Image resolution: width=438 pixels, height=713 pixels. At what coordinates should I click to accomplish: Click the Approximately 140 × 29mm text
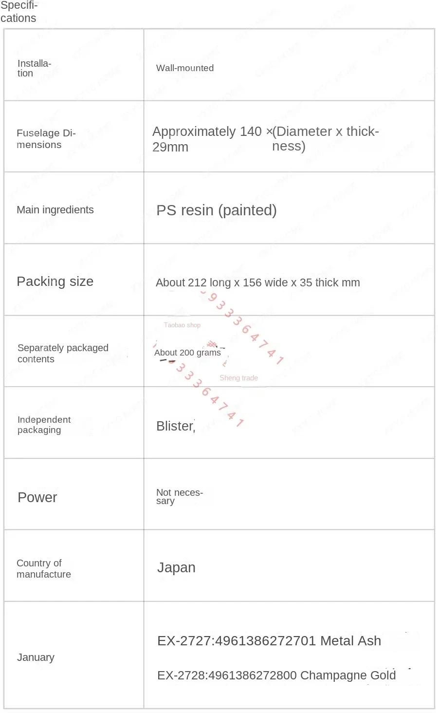pyautogui.click(x=207, y=139)
